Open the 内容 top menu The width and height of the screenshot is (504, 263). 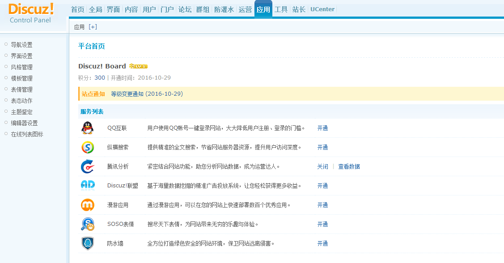[x=131, y=9]
